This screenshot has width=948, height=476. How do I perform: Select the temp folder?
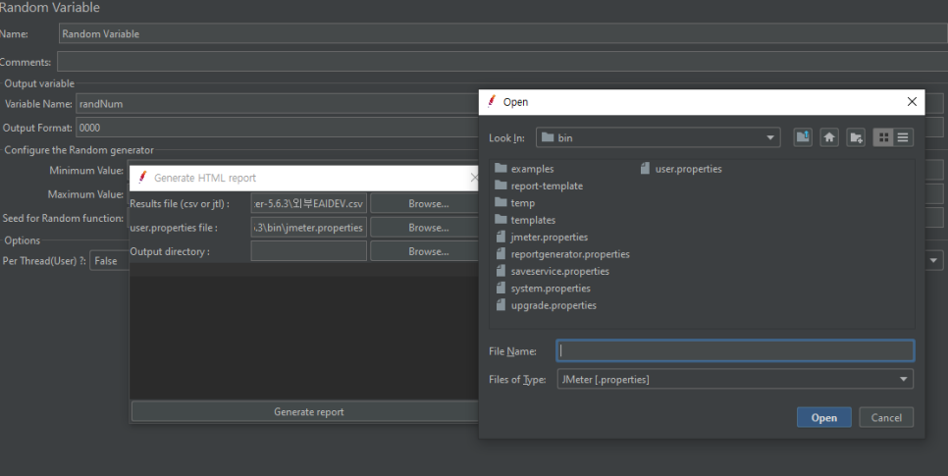point(514,202)
